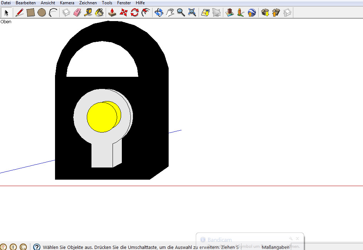This screenshot has width=363, height=250.
Task: Select the pink Eraser tool
Action: (77, 12)
